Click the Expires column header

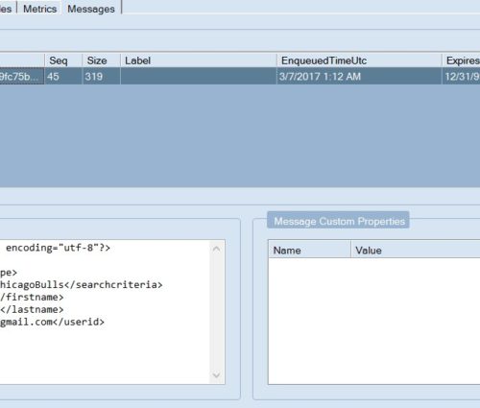(x=461, y=60)
